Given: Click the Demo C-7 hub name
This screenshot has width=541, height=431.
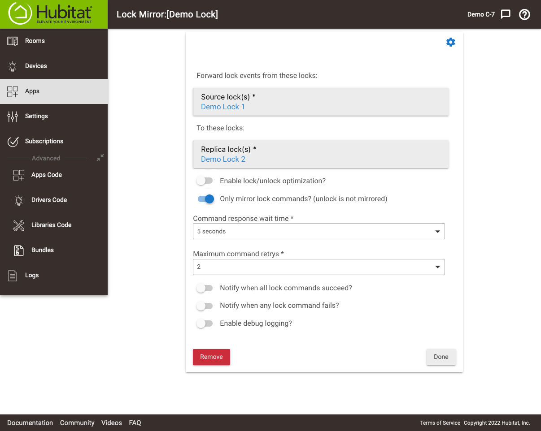Looking at the screenshot, I should point(481,14).
